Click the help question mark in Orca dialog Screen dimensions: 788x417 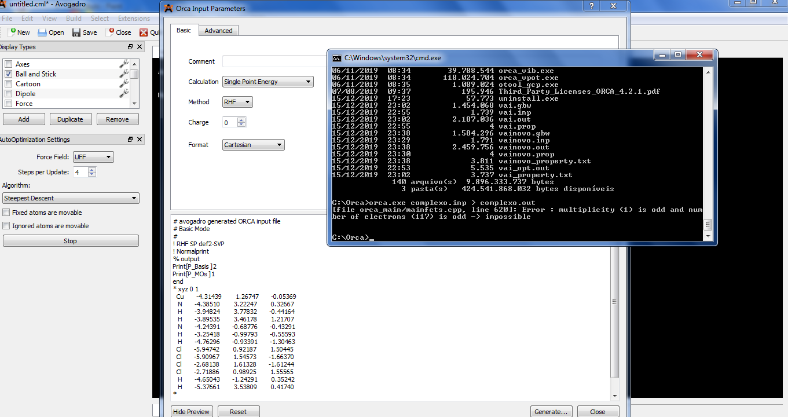(x=591, y=6)
